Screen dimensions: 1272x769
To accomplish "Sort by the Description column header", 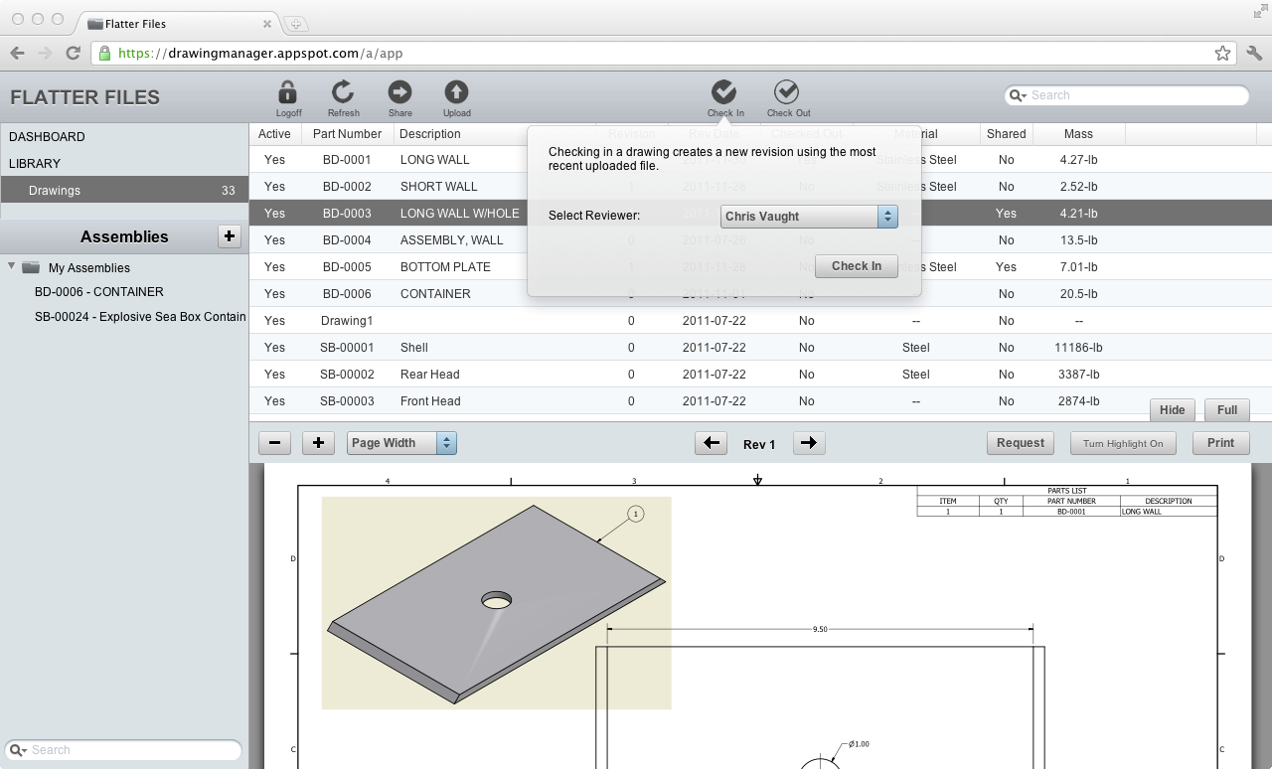I will pyautogui.click(x=430, y=133).
